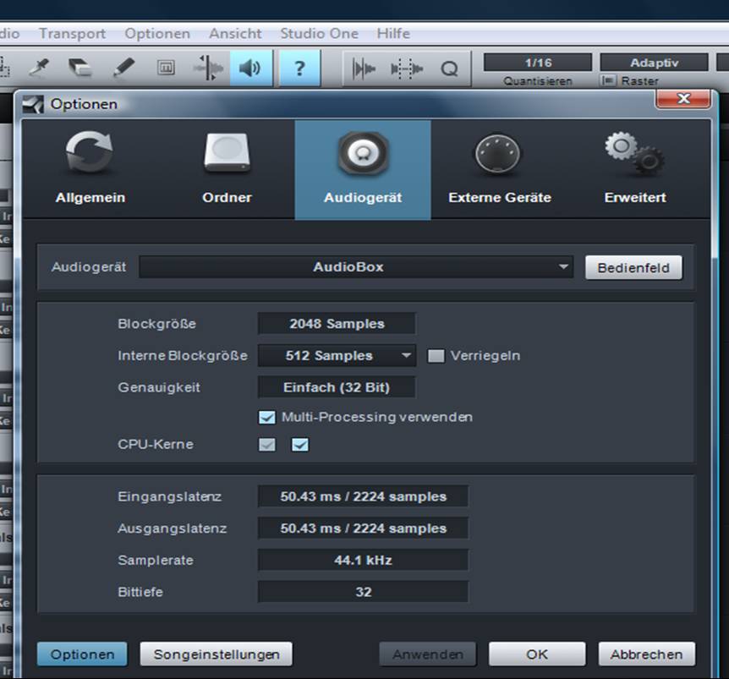Enable the Verriegeln checkbox
The width and height of the screenshot is (729, 679).
(436, 356)
